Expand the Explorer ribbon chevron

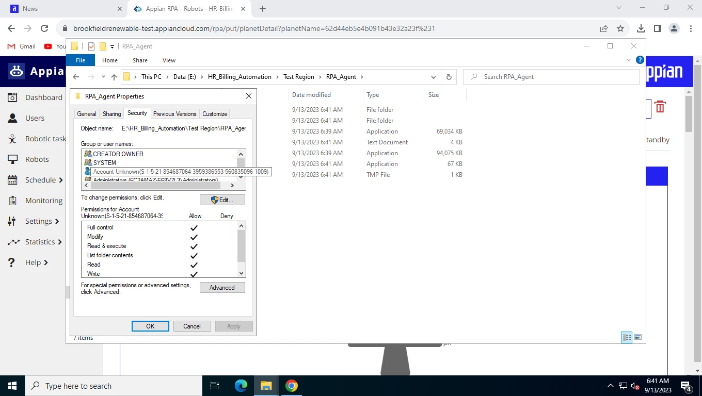(x=629, y=60)
